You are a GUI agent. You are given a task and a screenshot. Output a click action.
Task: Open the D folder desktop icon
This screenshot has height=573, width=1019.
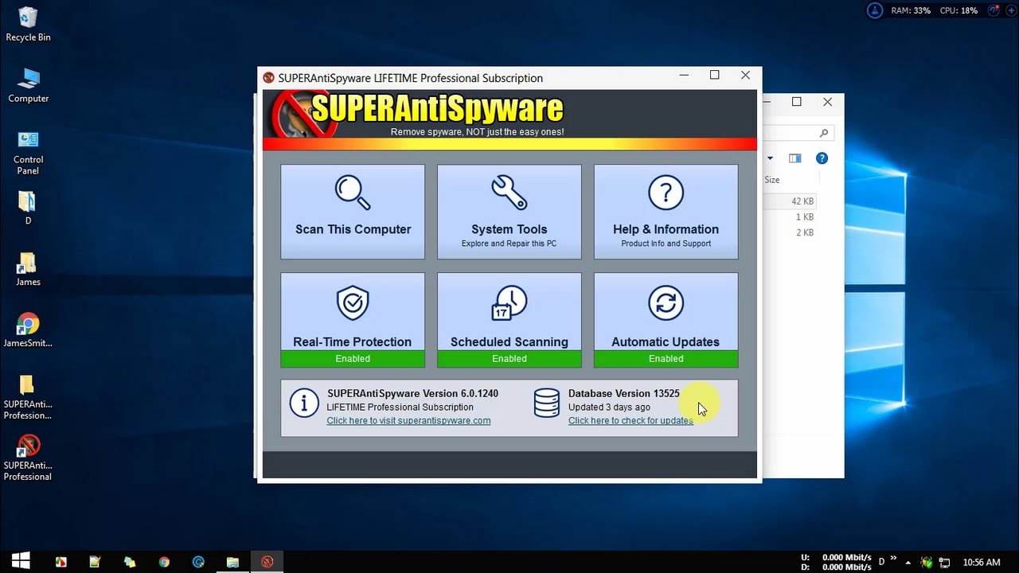click(x=28, y=208)
